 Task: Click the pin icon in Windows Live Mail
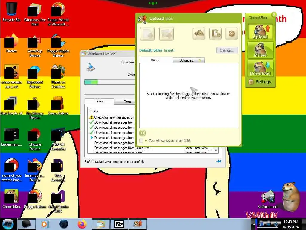tap(218, 161)
